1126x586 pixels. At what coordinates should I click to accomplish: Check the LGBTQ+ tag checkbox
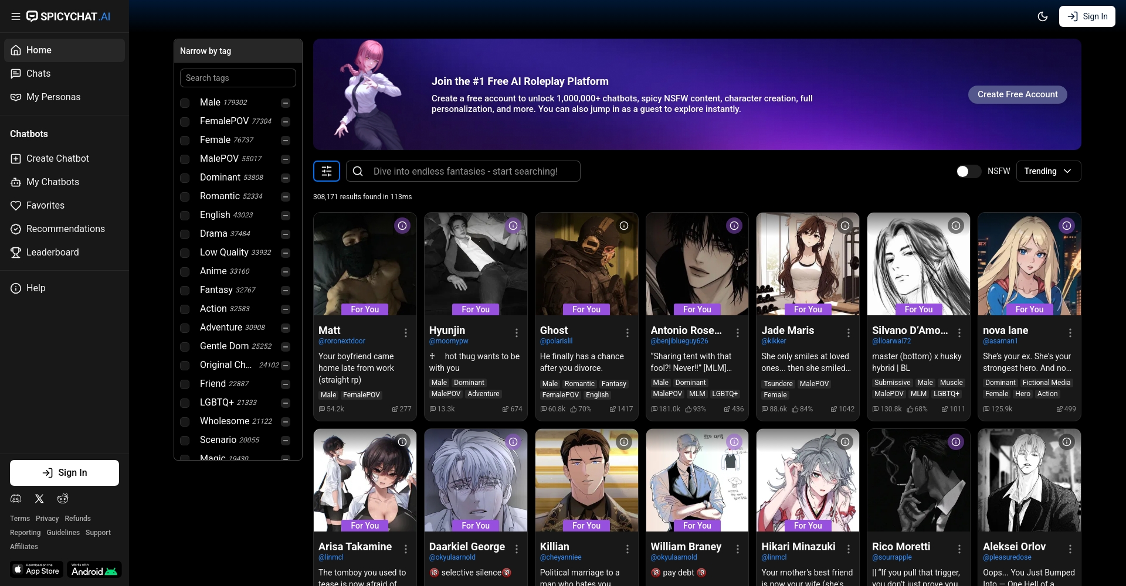coord(185,403)
